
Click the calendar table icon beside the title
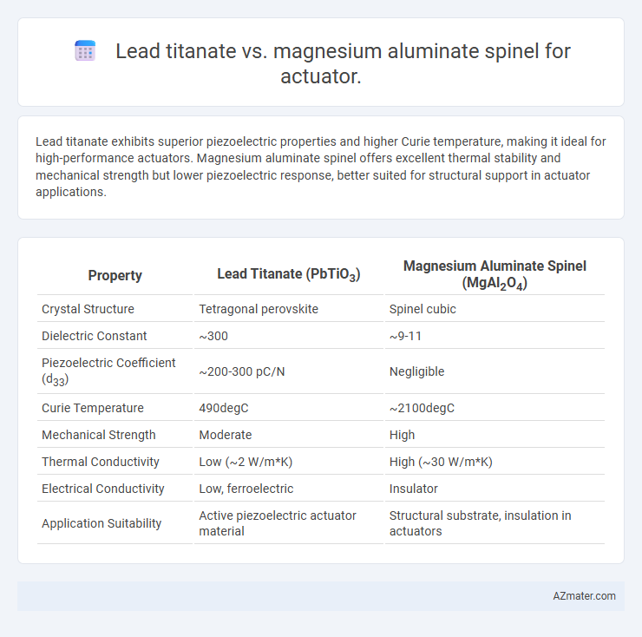coord(85,51)
